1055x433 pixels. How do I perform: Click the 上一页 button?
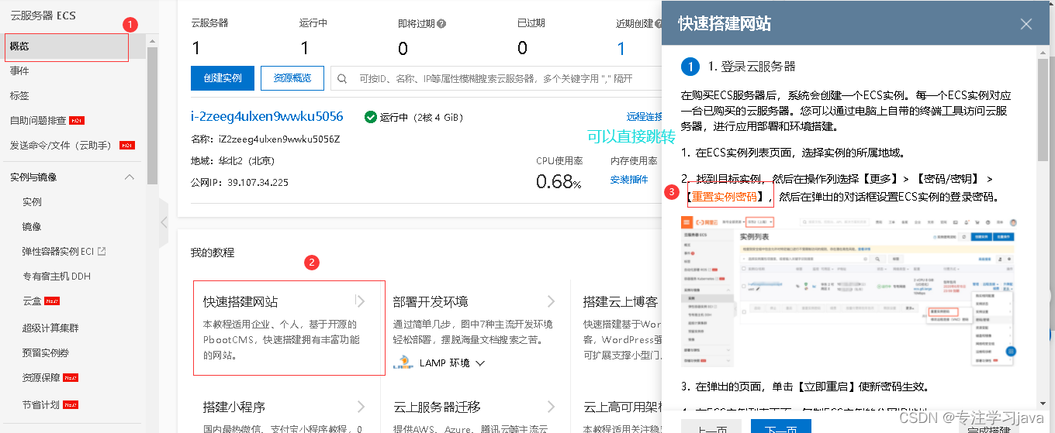click(711, 426)
